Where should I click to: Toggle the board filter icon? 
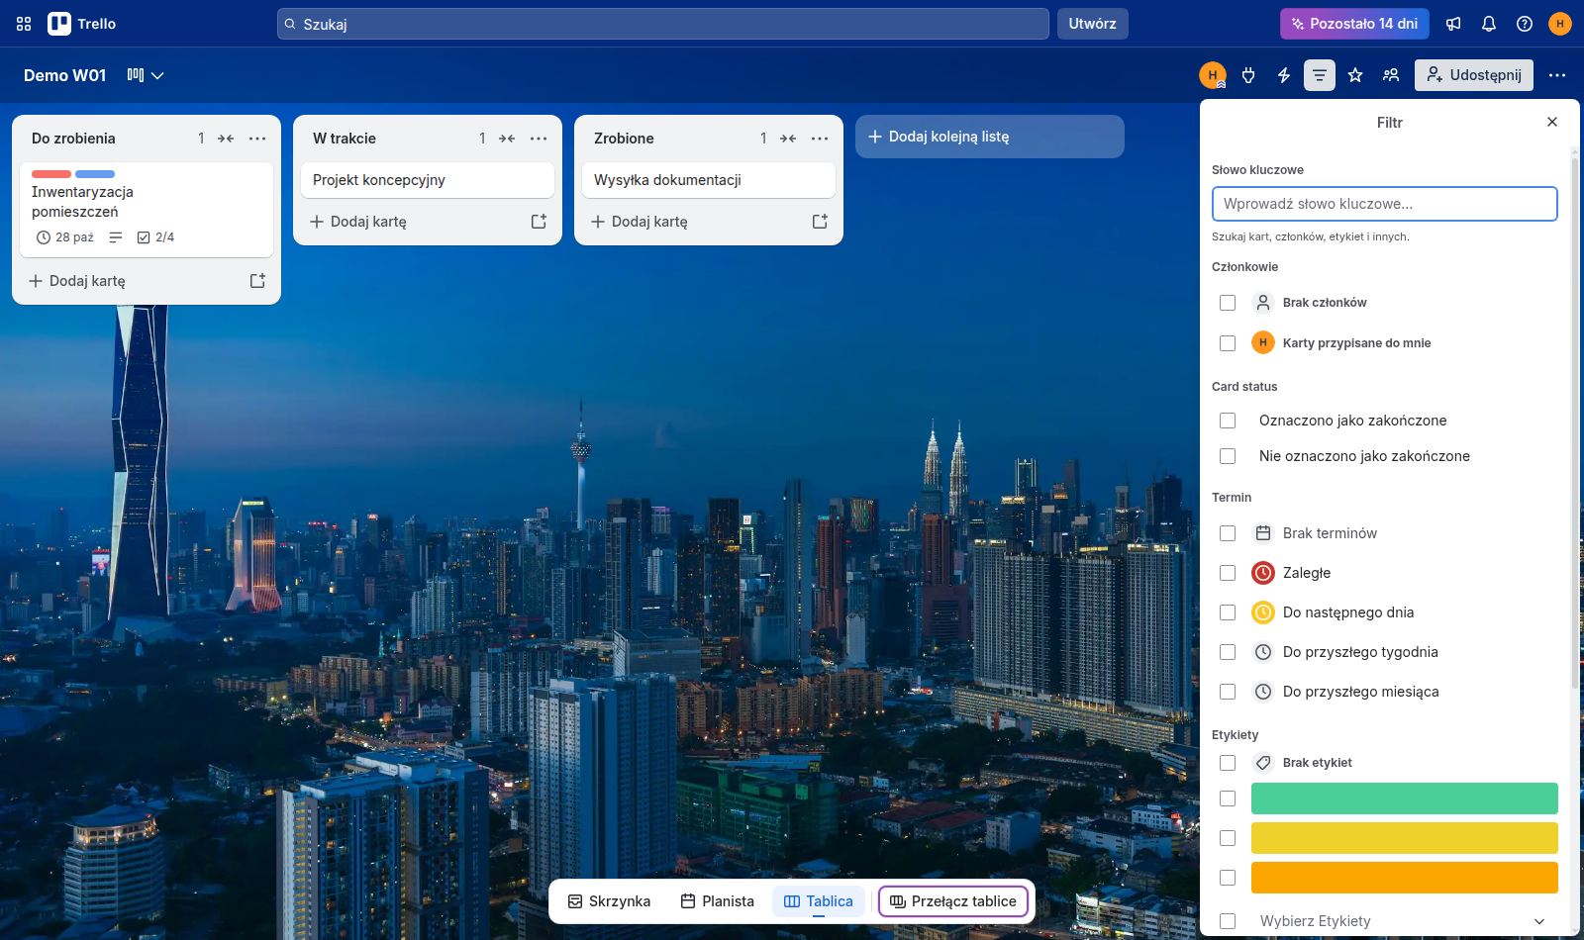(x=1320, y=75)
